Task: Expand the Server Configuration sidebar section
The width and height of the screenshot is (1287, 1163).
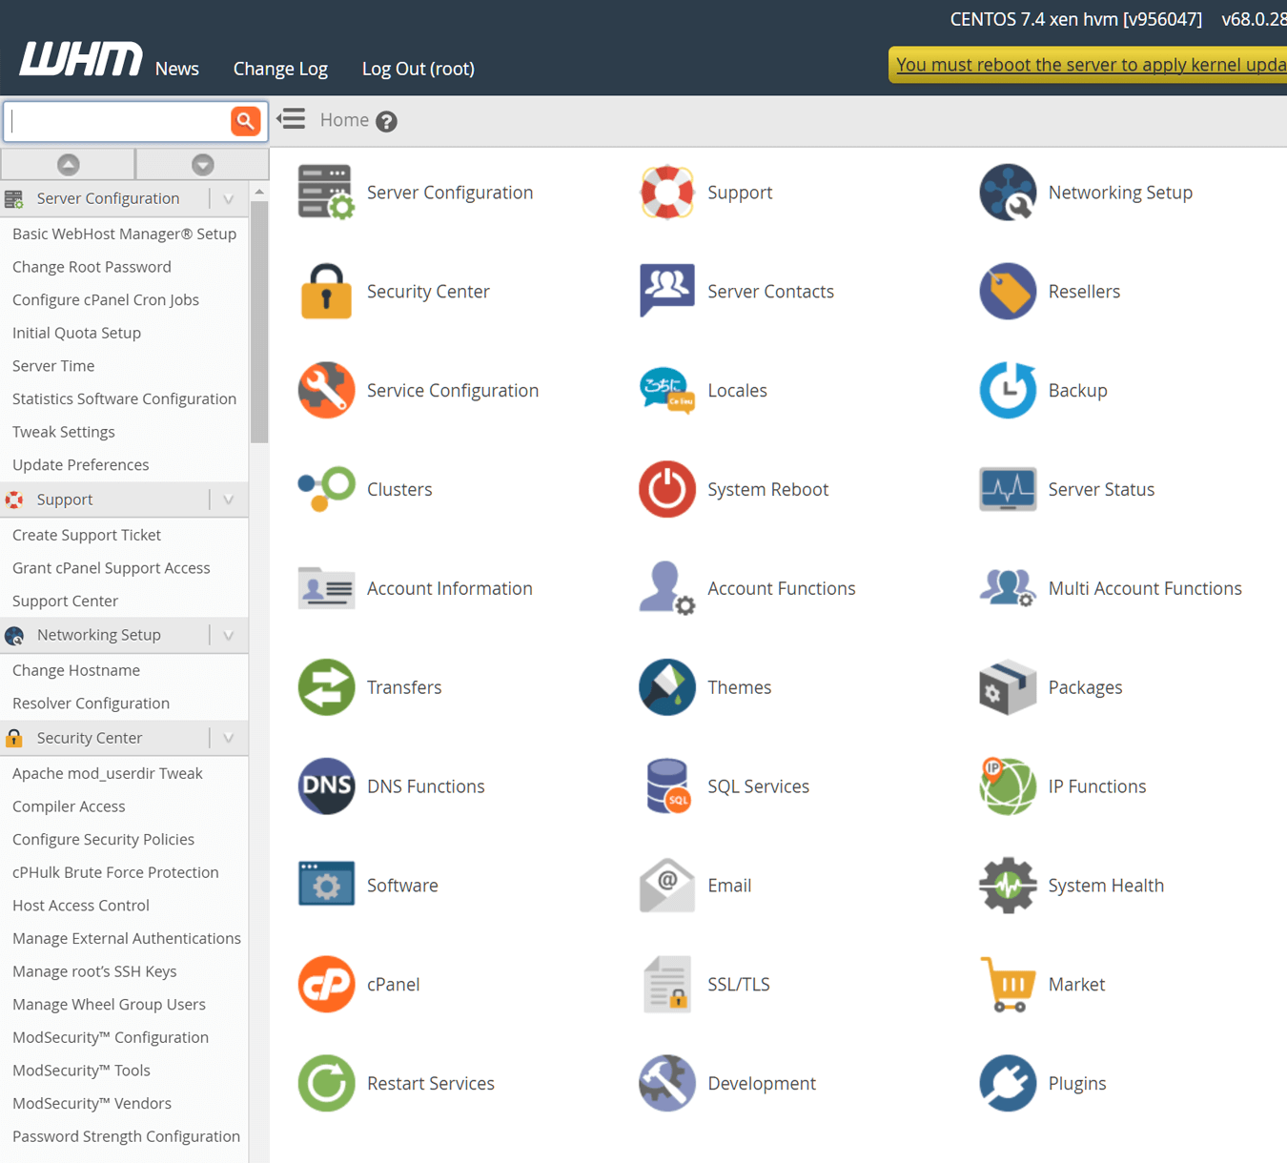Action: (227, 198)
